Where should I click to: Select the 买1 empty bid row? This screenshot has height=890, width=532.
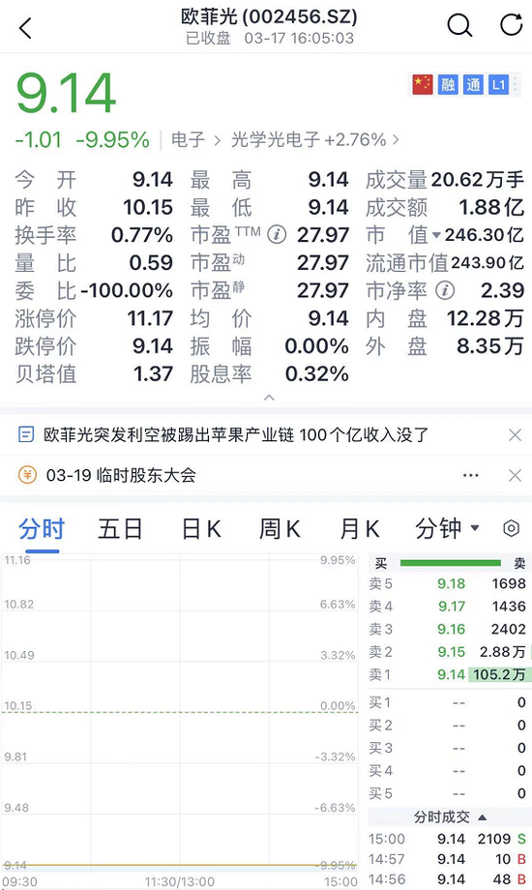(449, 702)
